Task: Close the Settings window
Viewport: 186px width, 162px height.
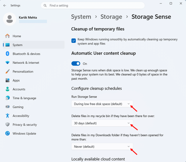Action: (181, 3)
